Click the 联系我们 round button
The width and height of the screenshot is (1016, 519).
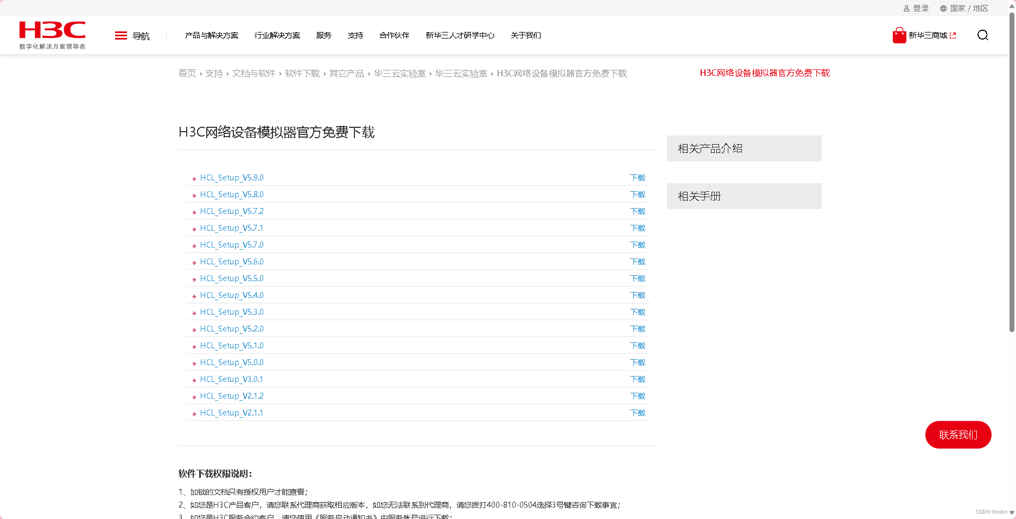(958, 434)
